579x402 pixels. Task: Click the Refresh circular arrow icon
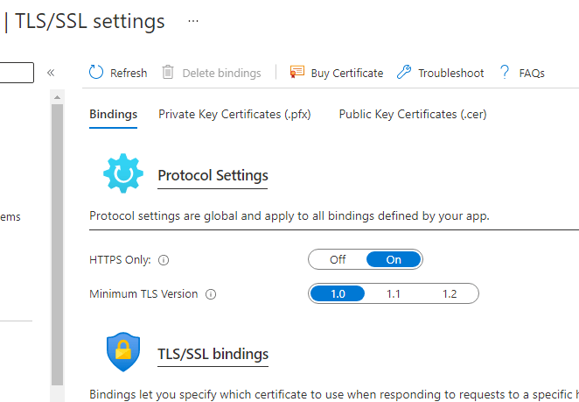[96, 72]
